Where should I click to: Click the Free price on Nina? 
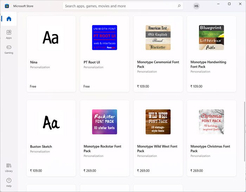point(33,86)
